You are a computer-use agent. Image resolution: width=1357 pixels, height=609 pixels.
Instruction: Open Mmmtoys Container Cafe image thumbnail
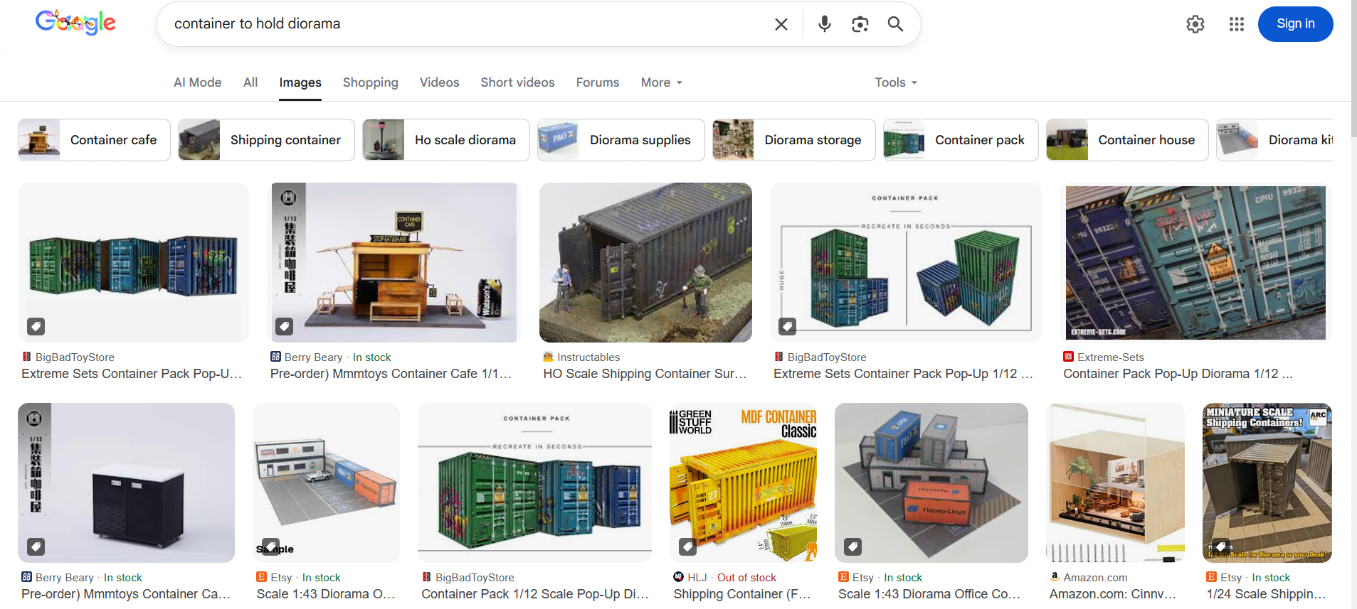(394, 262)
